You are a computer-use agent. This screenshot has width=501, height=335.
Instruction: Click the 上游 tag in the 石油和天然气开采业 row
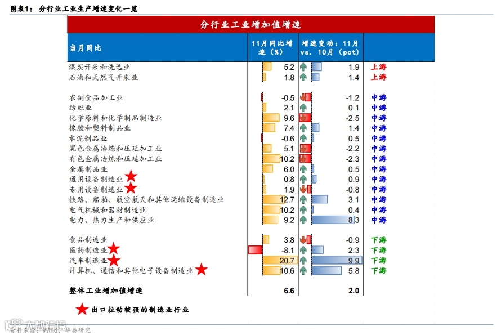click(x=379, y=77)
